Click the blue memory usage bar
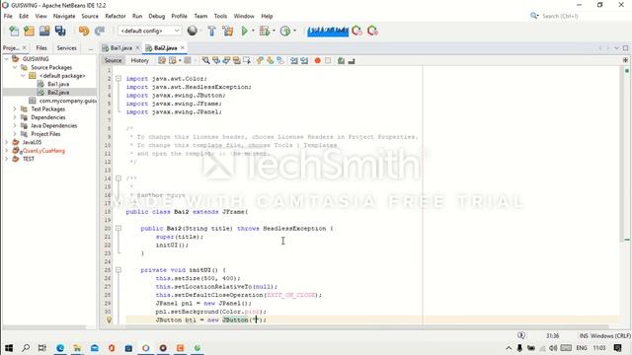632x355 pixels. click(328, 31)
